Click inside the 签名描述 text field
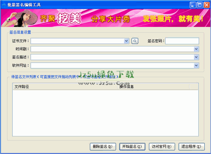This screenshot has height=154, width=211. (x=112, y=57)
